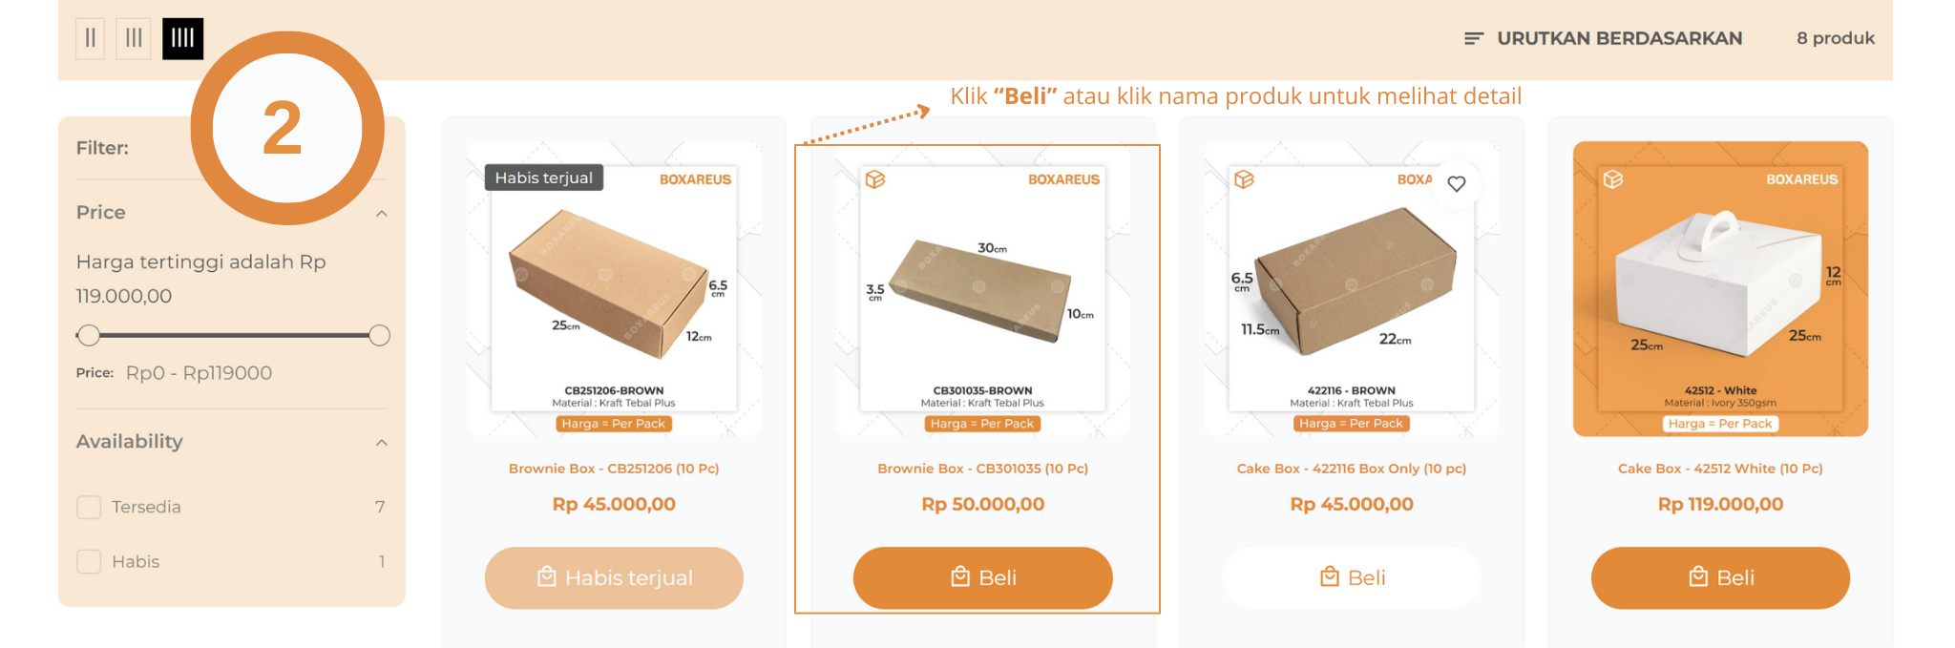Switch to three-column grid view icon

point(134,38)
